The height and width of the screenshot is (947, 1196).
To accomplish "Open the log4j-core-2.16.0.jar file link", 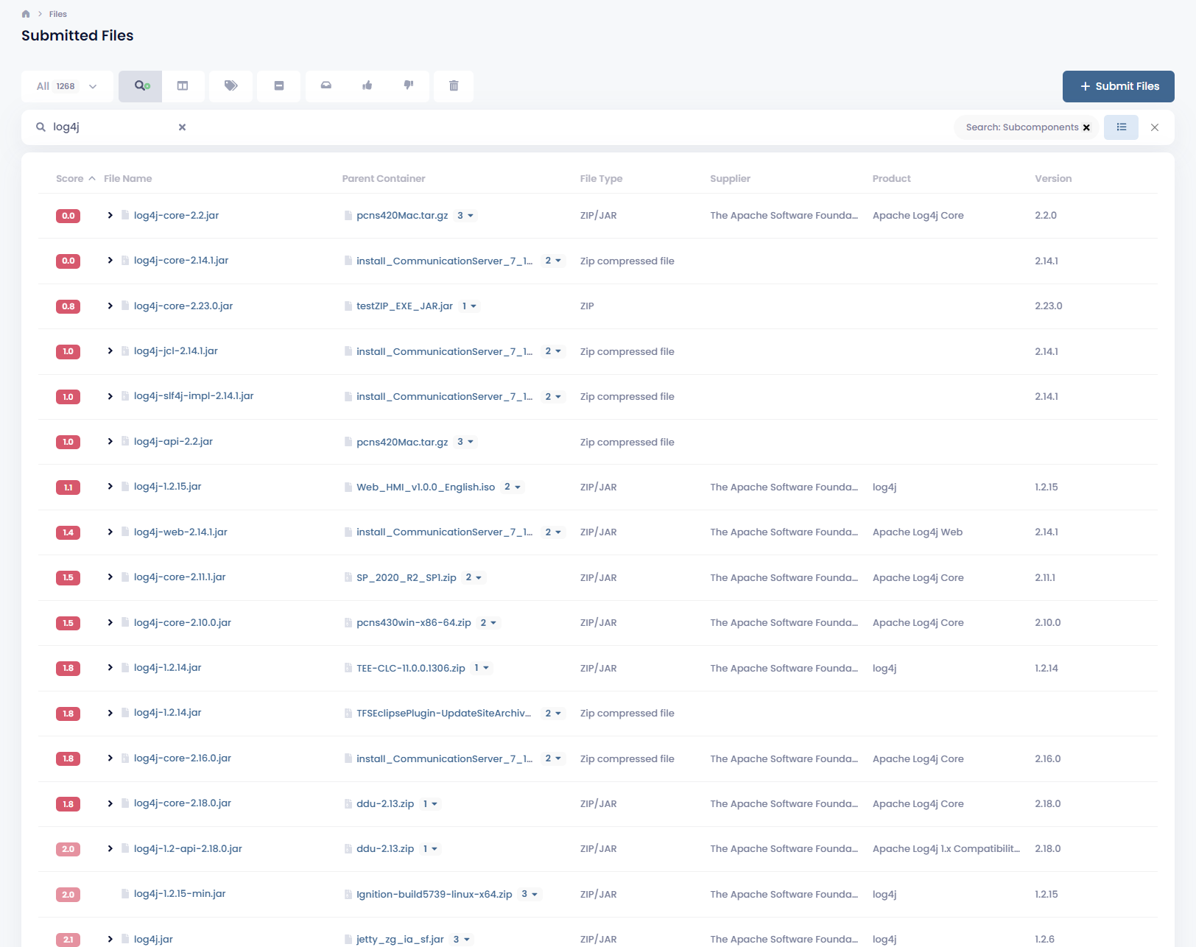I will click(x=183, y=758).
